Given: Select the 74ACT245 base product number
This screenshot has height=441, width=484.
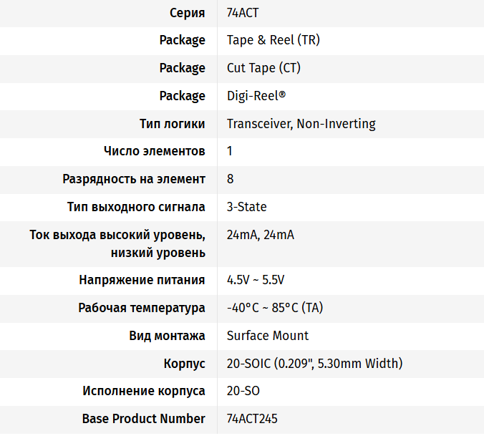Looking at the screenshot, I should click(x=251, y=420).
